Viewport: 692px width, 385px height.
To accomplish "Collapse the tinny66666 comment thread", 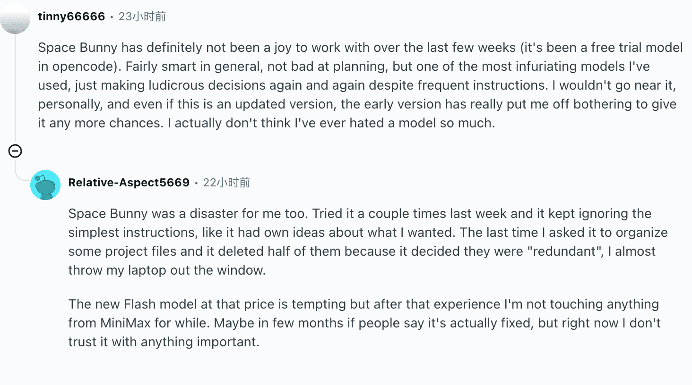I will coord(15,151).
